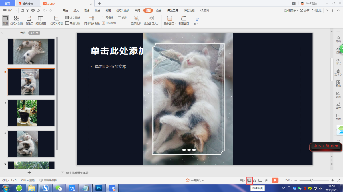Switch to the Insert (插入) ribbon tab

(76, 11)
